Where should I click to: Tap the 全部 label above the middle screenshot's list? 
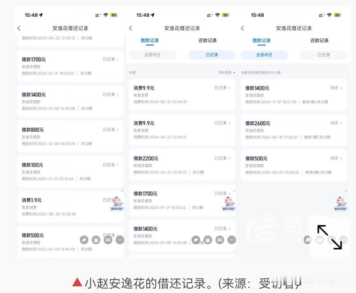pyautogui.click(x=132, y=73)
